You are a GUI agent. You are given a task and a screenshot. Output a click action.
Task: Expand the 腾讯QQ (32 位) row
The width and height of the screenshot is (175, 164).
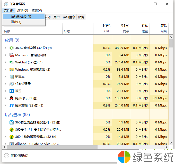[5, 98]
